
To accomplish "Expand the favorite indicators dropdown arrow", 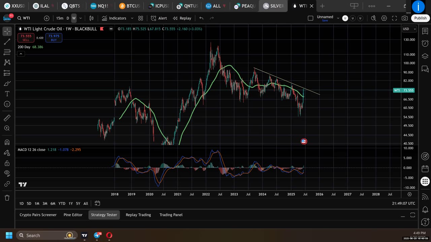I will click(132, 18).
